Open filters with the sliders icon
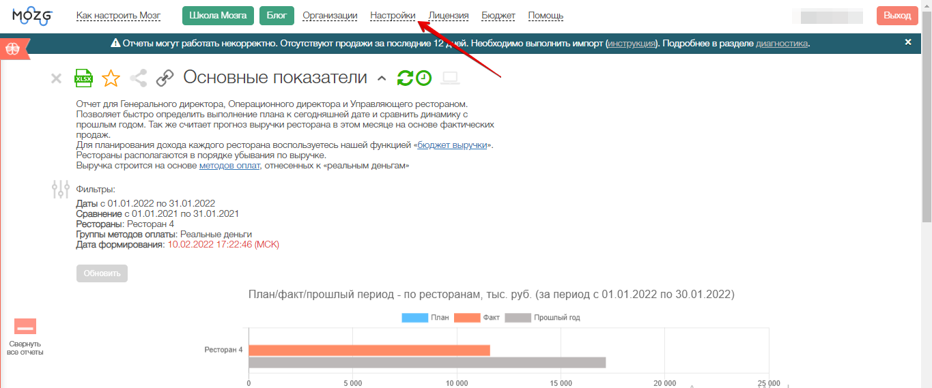This screenshot has width=932, height=388. pyautogui.click(x=61, y=189)
